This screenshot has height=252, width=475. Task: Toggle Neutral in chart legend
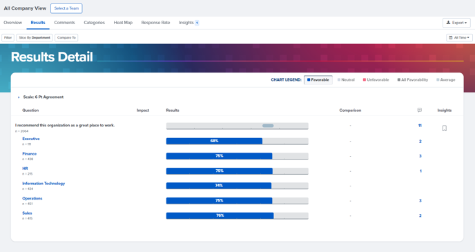(346, 80)
